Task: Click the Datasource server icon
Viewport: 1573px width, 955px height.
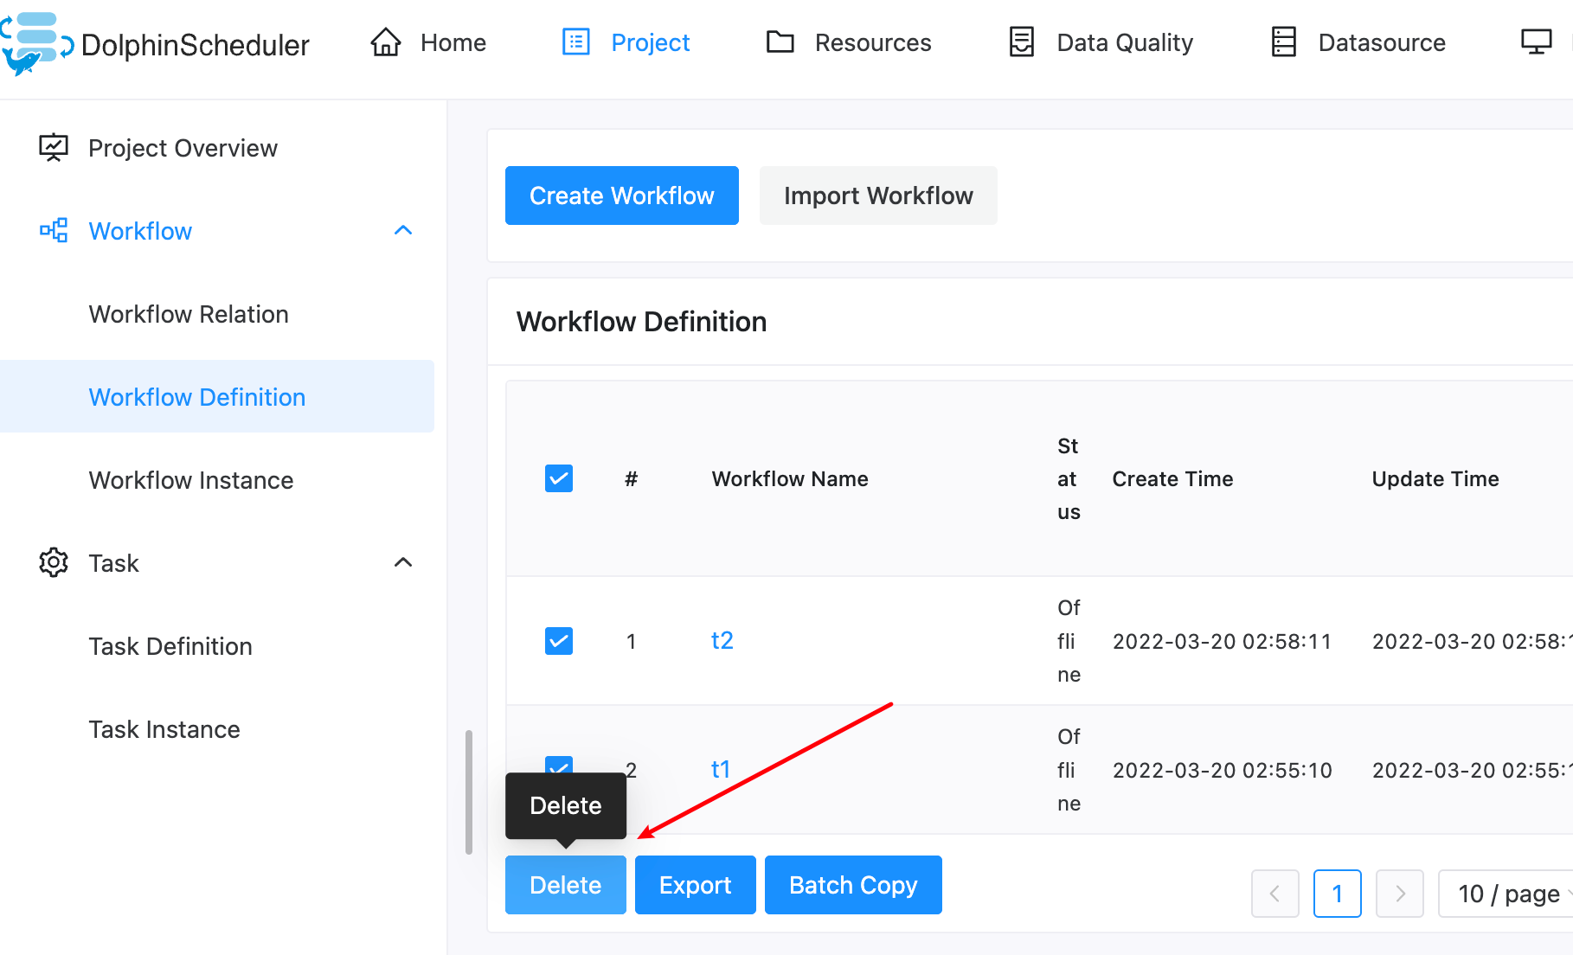Action: click(x=1283, y=42)
